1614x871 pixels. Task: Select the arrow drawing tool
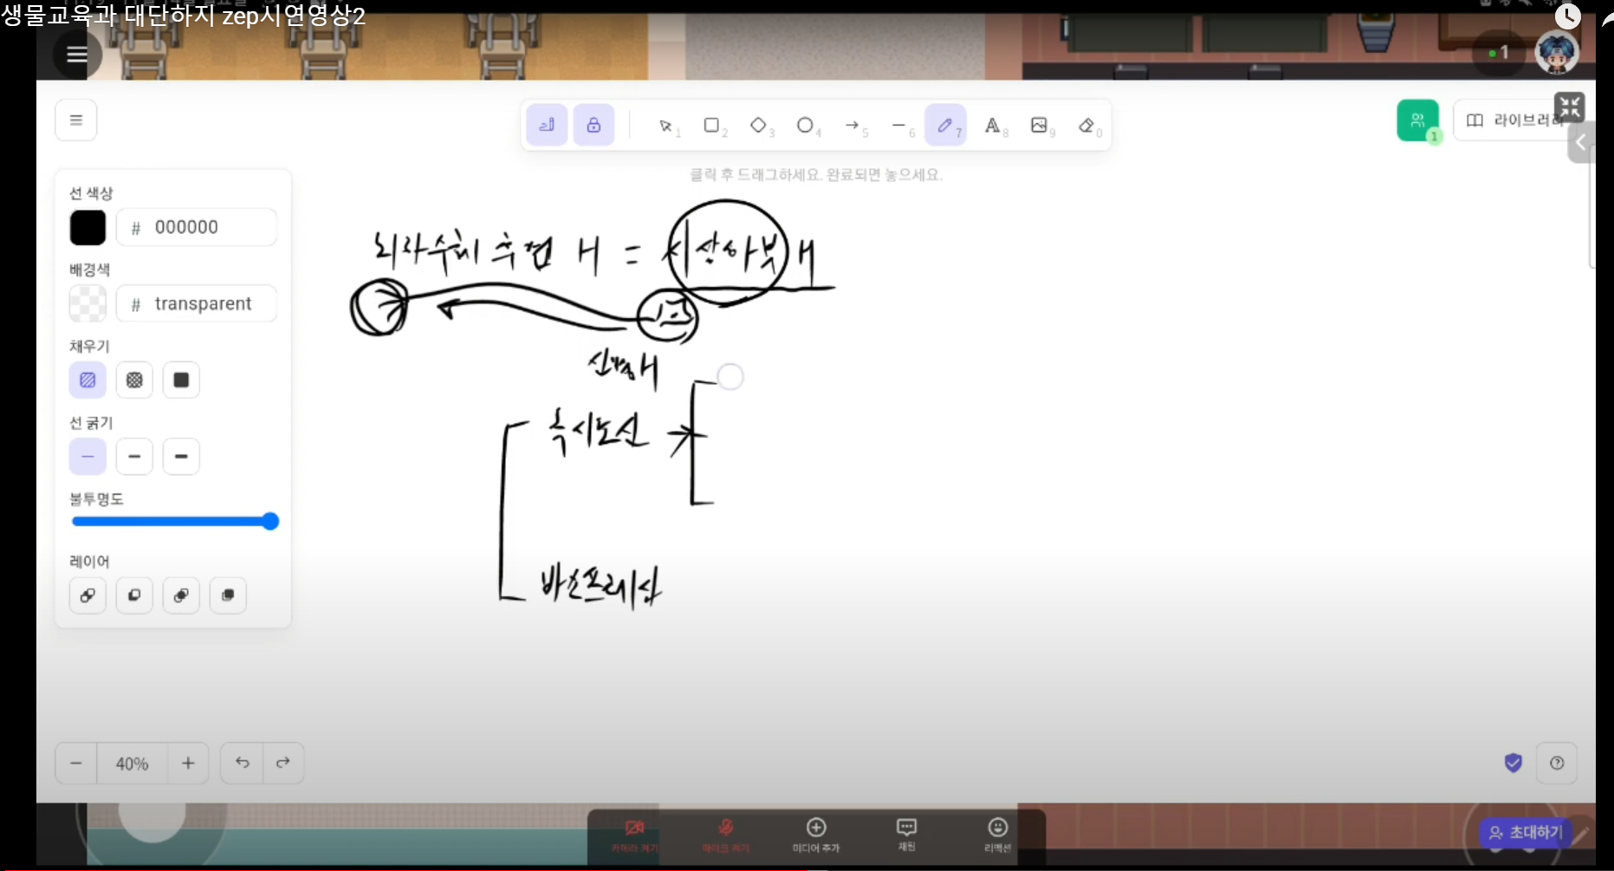[x=852, y=126]
